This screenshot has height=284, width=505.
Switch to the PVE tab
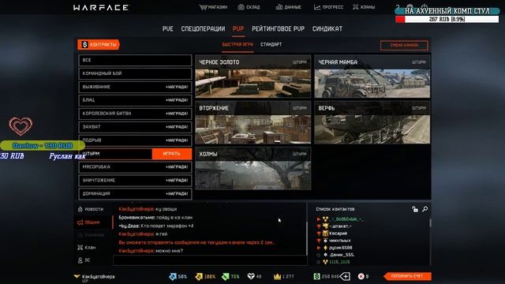[x=168, y=29]
